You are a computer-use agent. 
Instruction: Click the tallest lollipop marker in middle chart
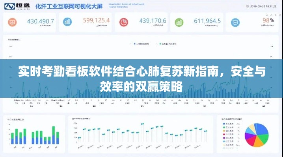pos(142,124)
